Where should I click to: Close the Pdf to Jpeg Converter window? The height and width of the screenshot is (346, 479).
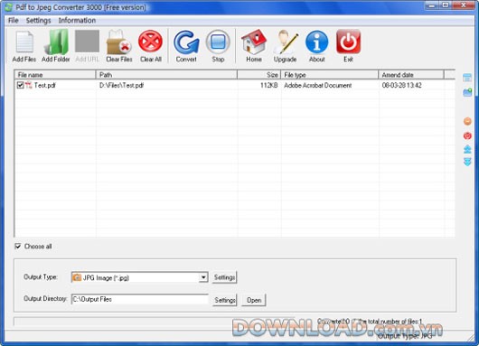pos(463,5)
